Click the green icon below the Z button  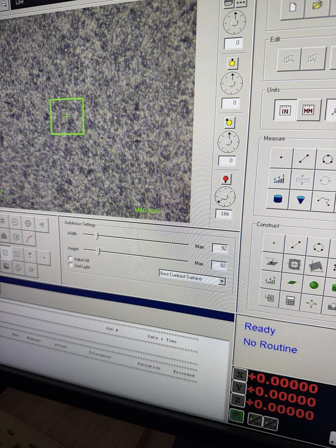236,415
